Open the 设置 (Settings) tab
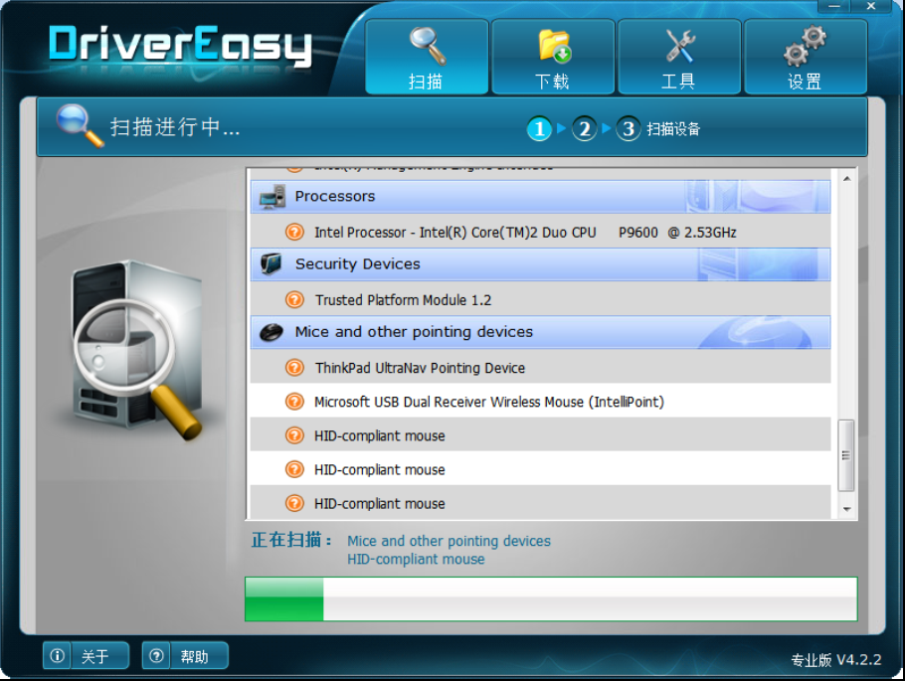The width and height of the screenshot is (905, 681). 806,57
